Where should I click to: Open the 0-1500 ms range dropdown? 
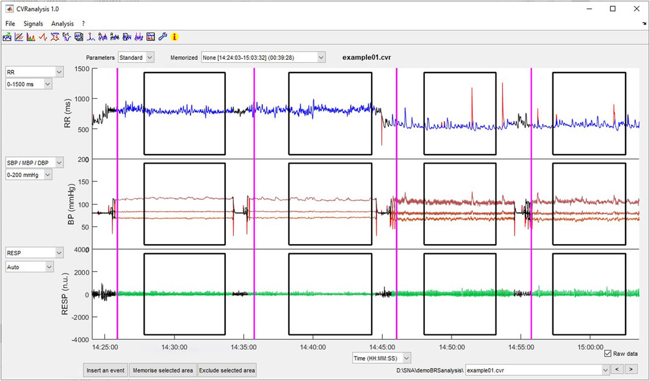(29, 84)
